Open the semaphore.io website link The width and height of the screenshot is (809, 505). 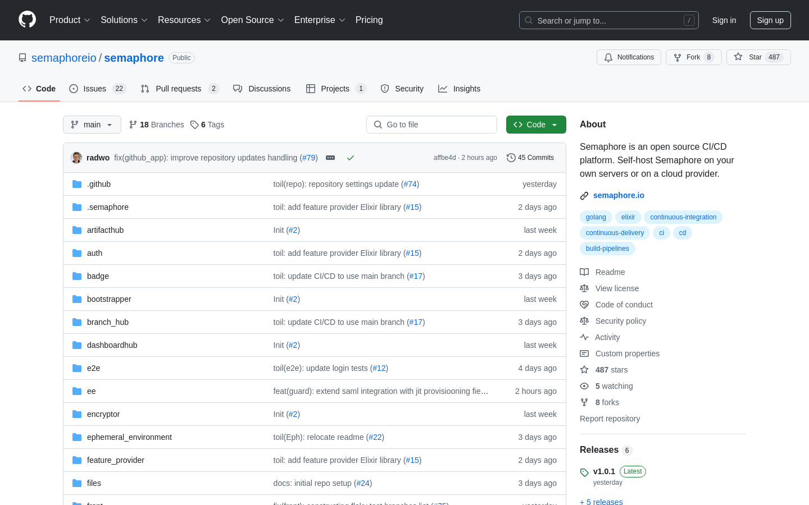[x=619, y=195]
